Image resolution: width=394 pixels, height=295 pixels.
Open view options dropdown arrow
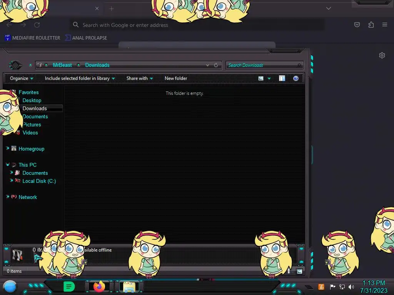(x=269, y=78)
